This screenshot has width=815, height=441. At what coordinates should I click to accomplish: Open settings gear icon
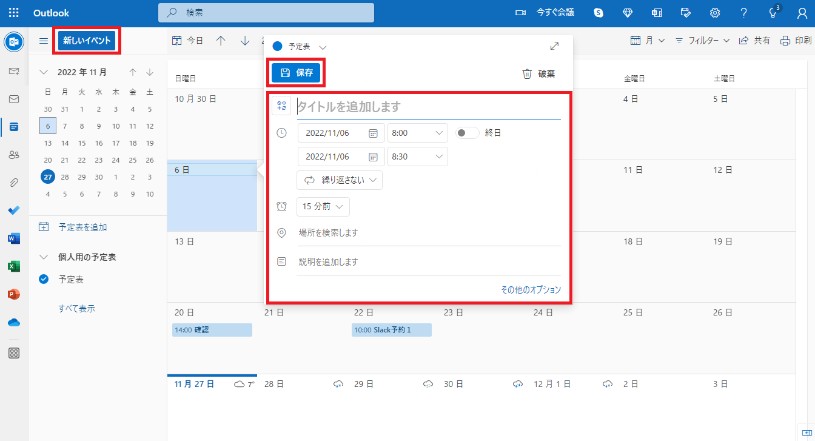click(x=715, y=13)
